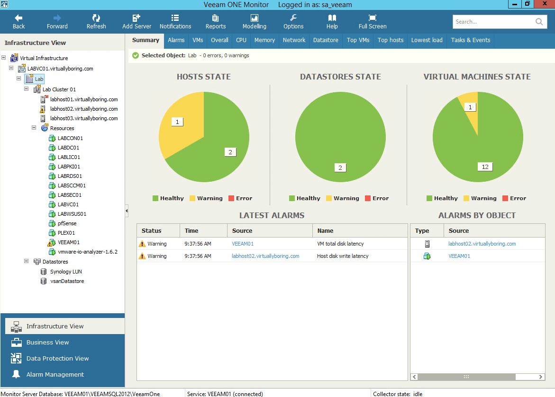
Task: Select labhost03.virtuallyboring.com host
Action: point(84,118)
